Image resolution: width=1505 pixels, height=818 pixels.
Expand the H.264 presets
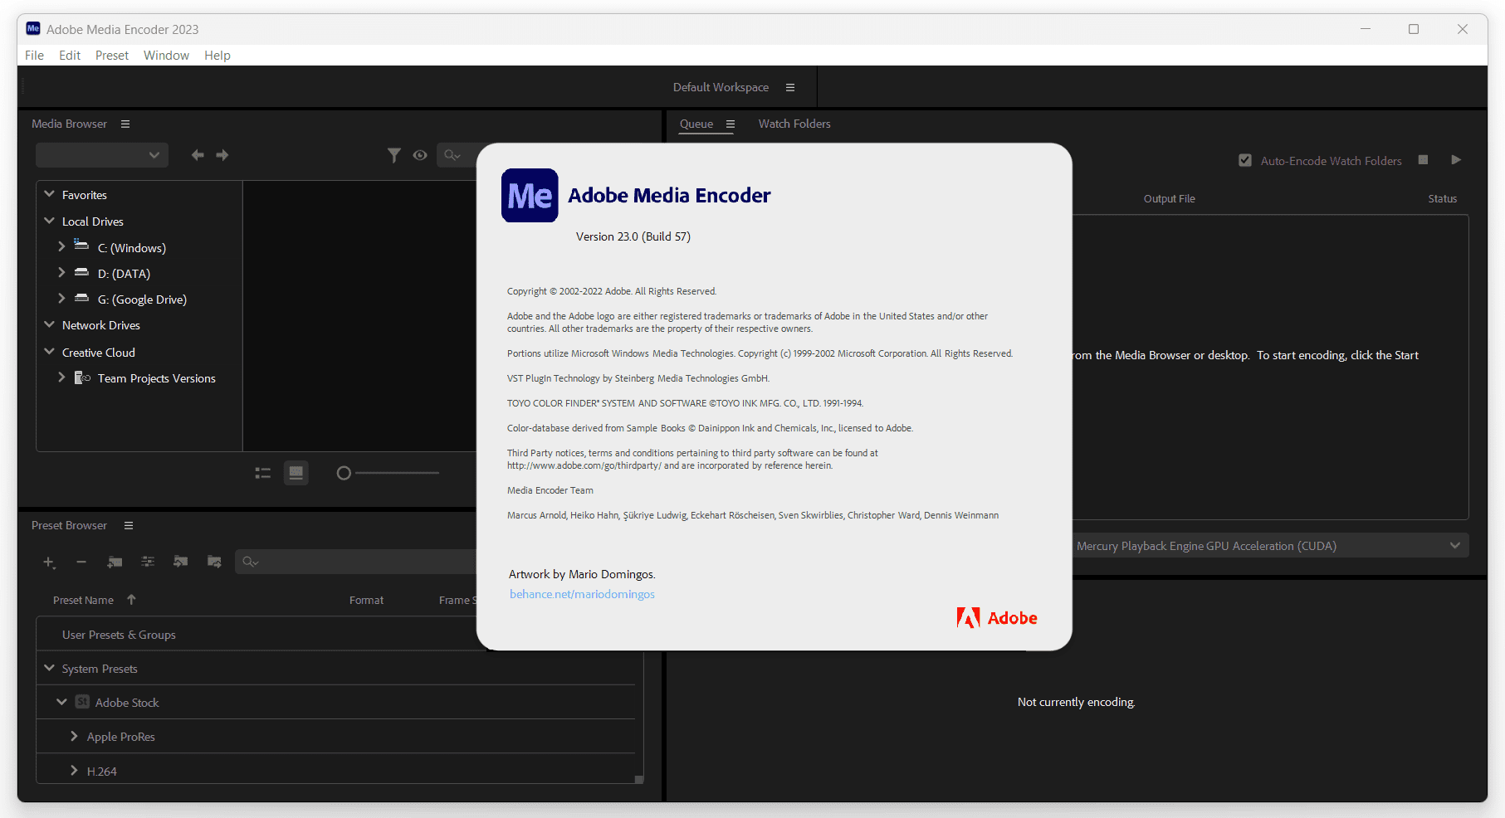(74, 771)
